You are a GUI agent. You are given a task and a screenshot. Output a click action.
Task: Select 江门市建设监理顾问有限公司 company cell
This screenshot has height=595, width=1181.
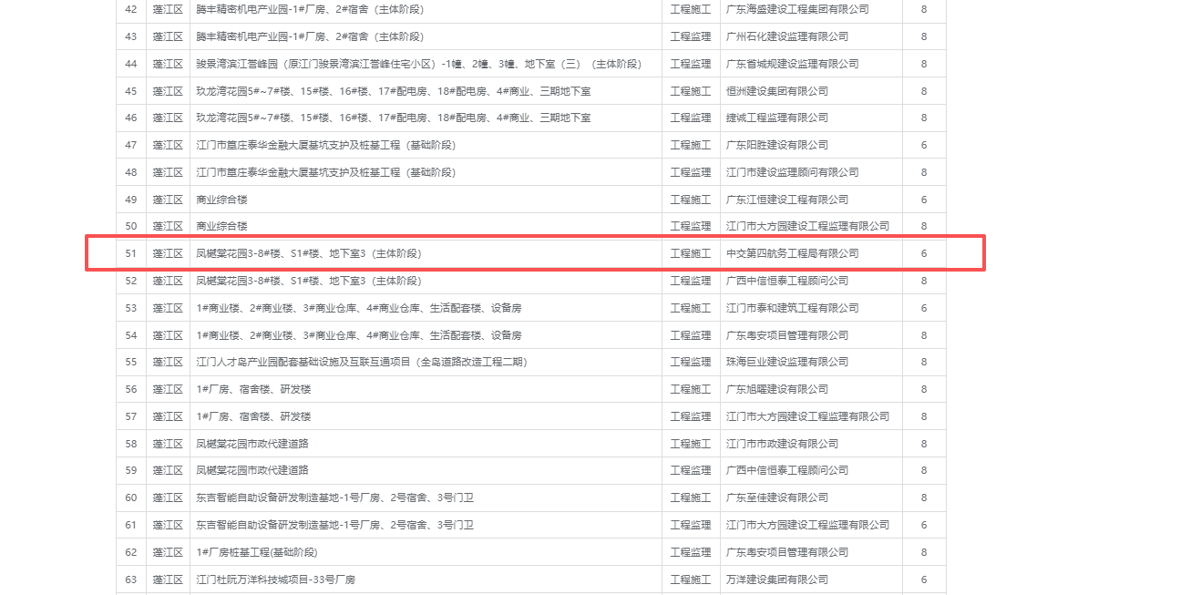pos(791,172)
